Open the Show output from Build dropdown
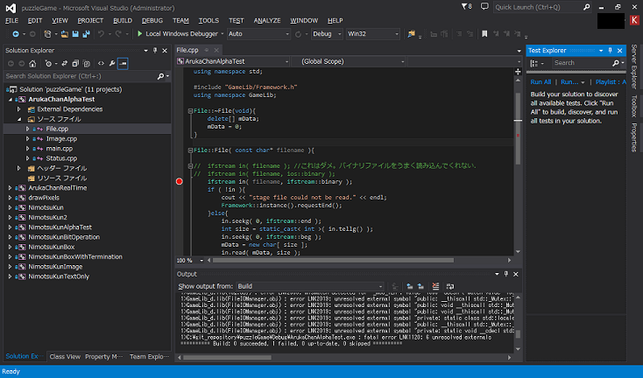Screen dimensions: 643x378 (310, 286)
